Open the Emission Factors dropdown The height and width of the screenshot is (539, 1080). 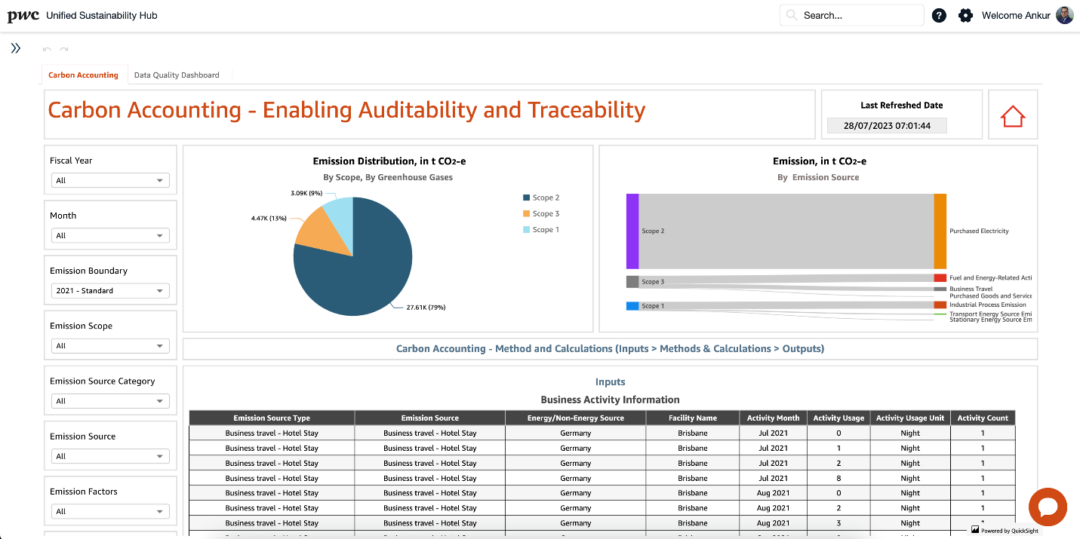coord(110,511)
